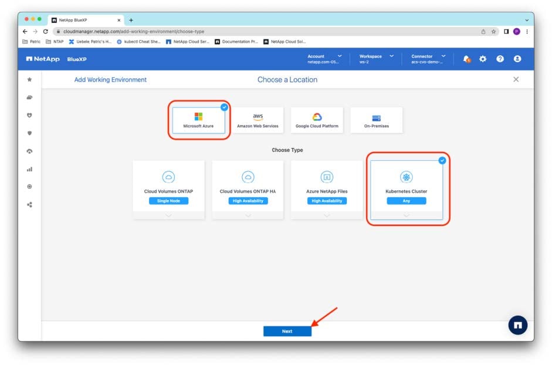The height and width of the screenshot is (365, 552).
Task: Open the user profile icon
Action: point(517,59)
